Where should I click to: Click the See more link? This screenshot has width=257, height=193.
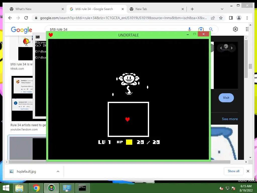point(230,119)
